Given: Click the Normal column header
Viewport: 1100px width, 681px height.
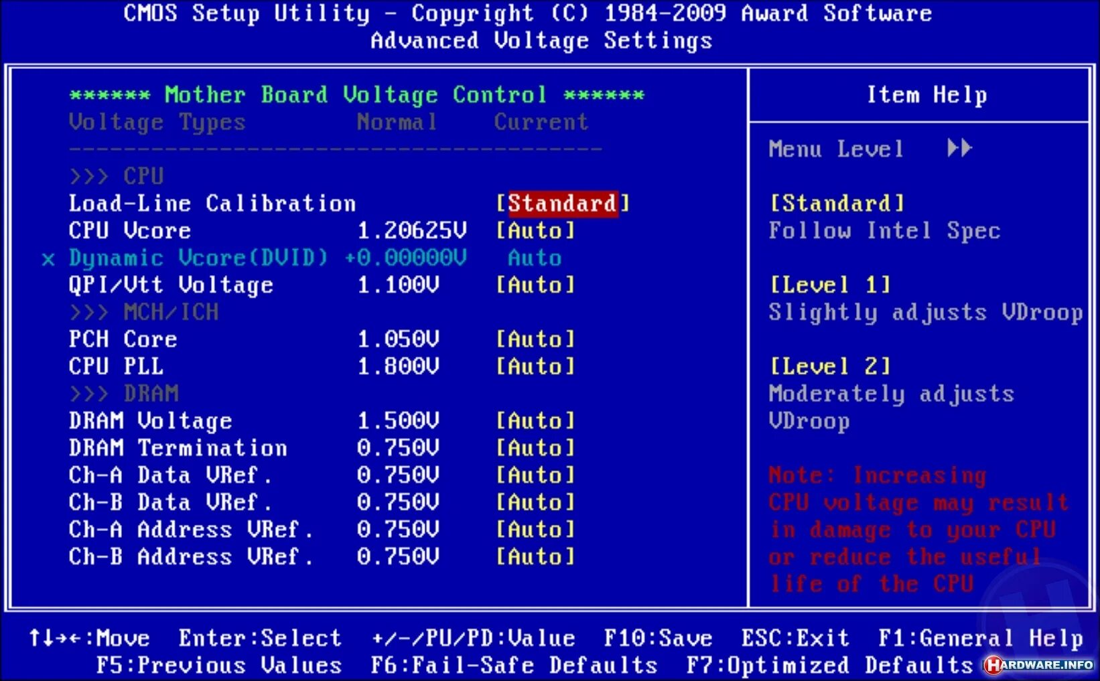Looking at the screenshot, I should click(397, 122).
